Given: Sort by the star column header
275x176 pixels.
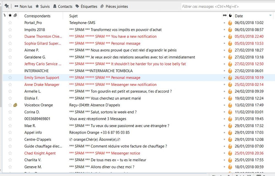Looking at the screenshot, I should coord(10,16).
